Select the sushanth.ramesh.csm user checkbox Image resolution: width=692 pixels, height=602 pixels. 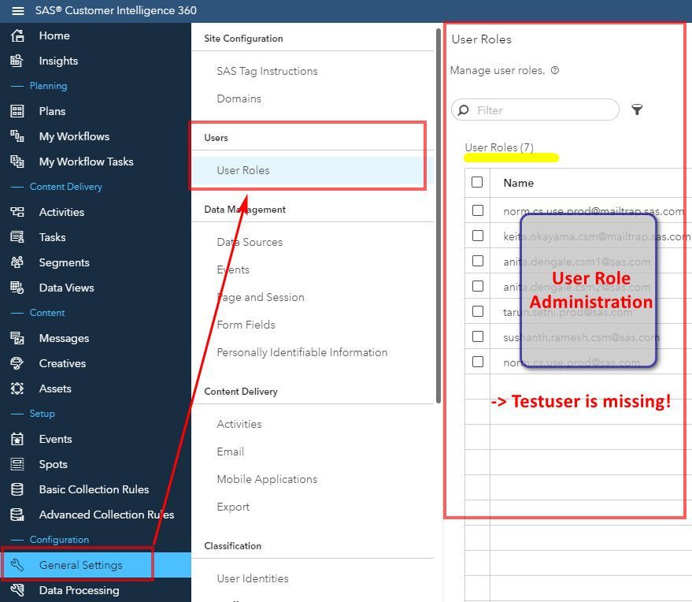(x=477, y=336)
